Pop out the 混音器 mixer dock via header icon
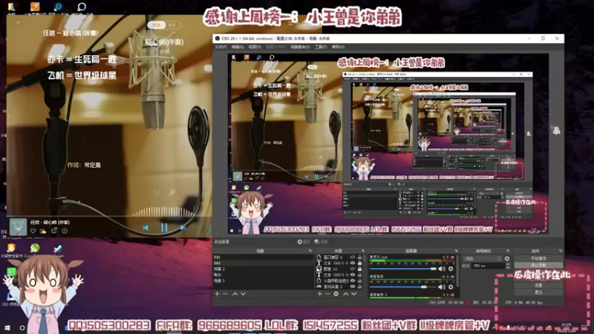The height and width of the screenshot is (334, 594). tap(456, 251)
